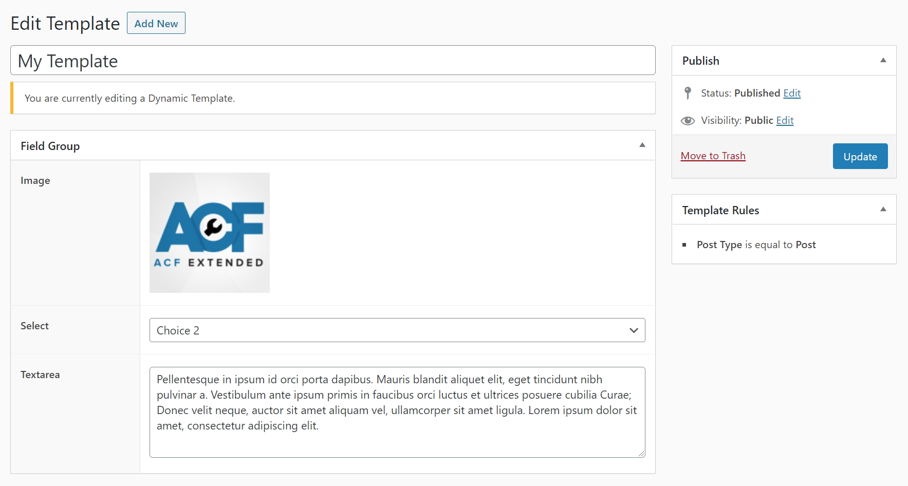Image resolution: width=908 pixels, height=486 pixels.
Task: Click the Update button
Action: coord(860,156)
